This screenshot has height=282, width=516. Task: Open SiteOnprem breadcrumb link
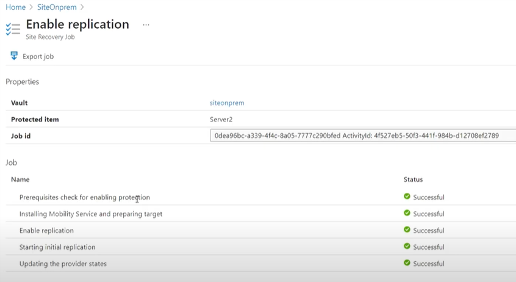point(57,7)
